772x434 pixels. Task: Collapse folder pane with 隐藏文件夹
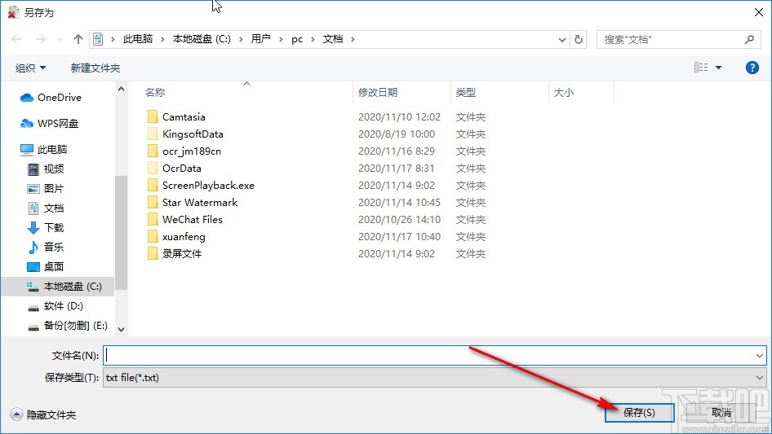43,414
